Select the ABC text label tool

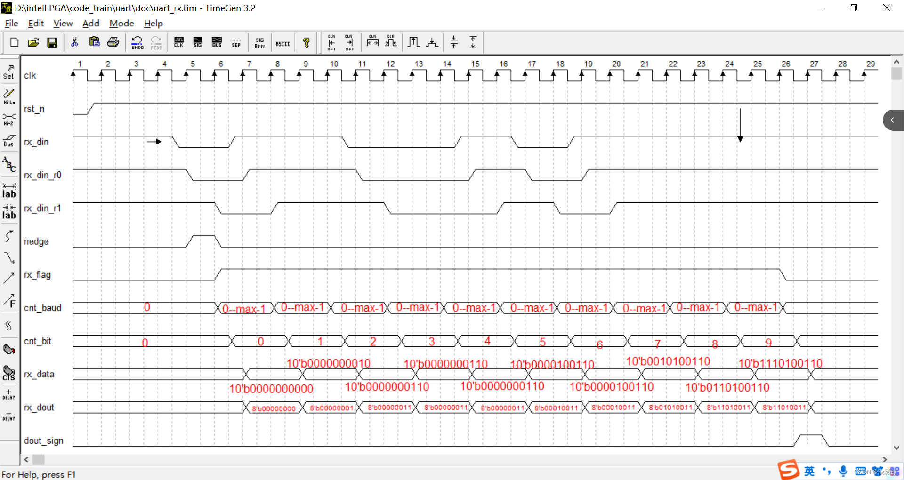pyautogui.click(x=9, y=164)
